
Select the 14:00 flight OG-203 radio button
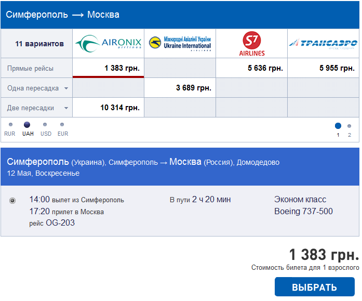[12, 201]
